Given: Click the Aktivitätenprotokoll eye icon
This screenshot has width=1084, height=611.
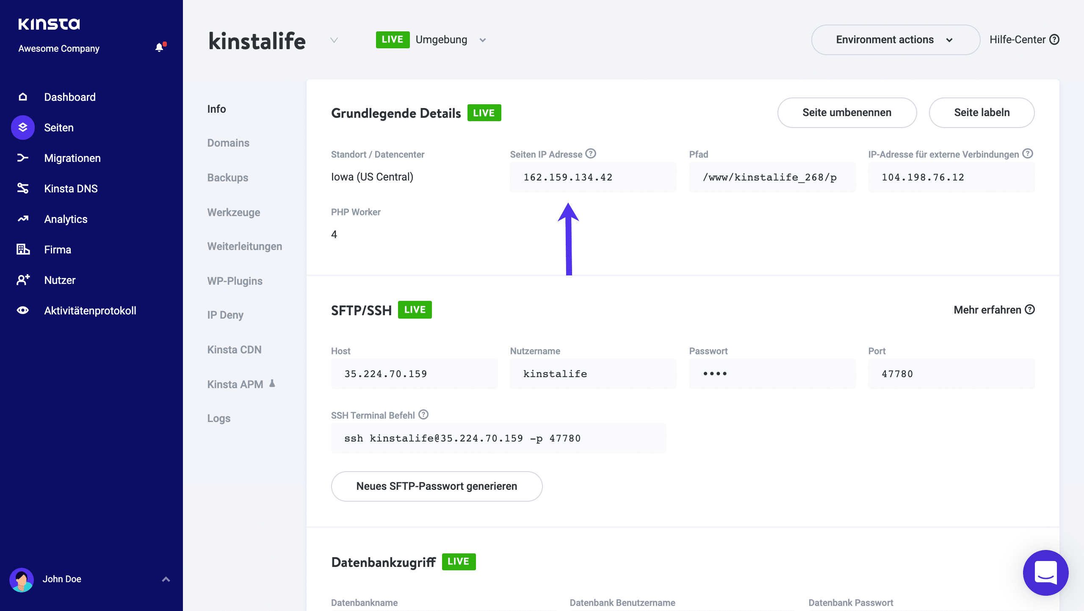Looking at the screenshot, I should [23, 311].
